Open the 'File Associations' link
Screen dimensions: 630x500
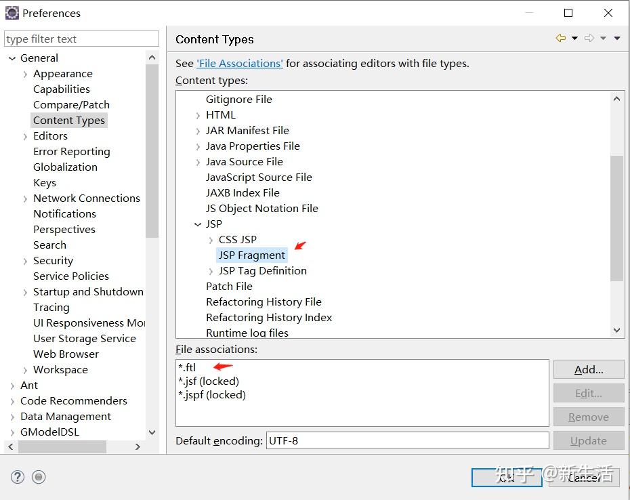[239, 63]
